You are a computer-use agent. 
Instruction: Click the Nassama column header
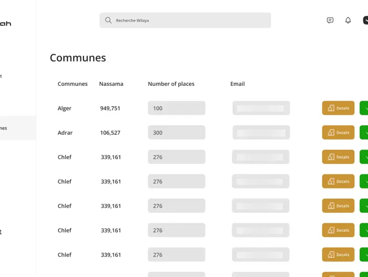click(x=111, y=84)
